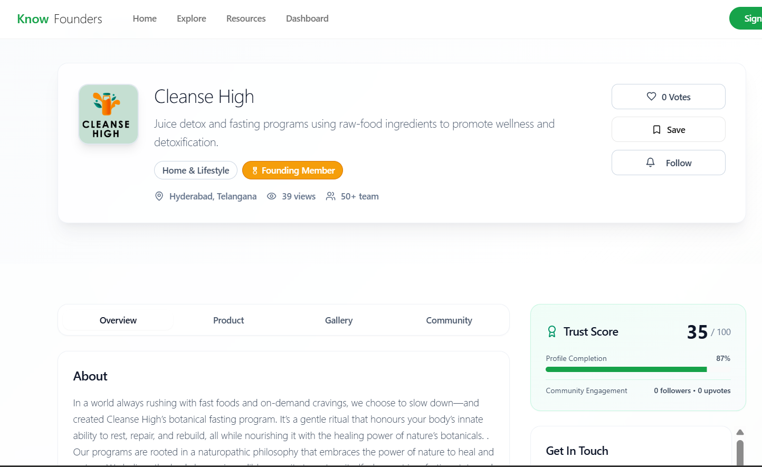Click the Cleanse High company logo thumbnail
Viewport: 762px width, 467px height.
click(x=108, y=113)
